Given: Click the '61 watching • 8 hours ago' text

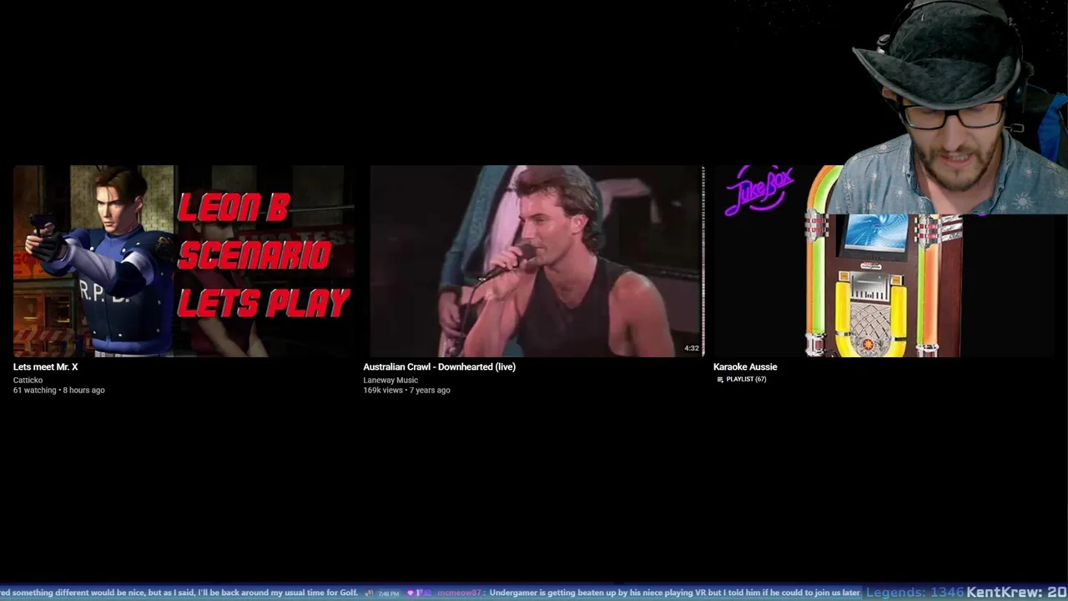Looking at the screenshot, I should click(59, 391).
